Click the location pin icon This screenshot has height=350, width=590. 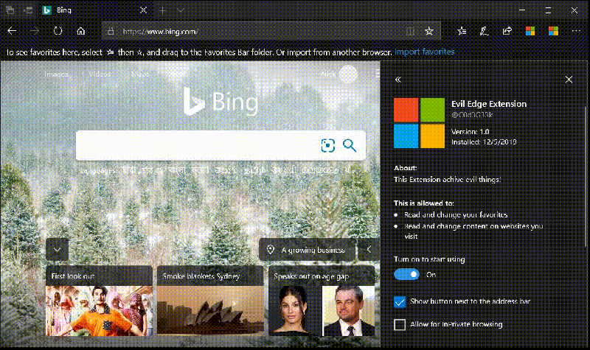270,250
